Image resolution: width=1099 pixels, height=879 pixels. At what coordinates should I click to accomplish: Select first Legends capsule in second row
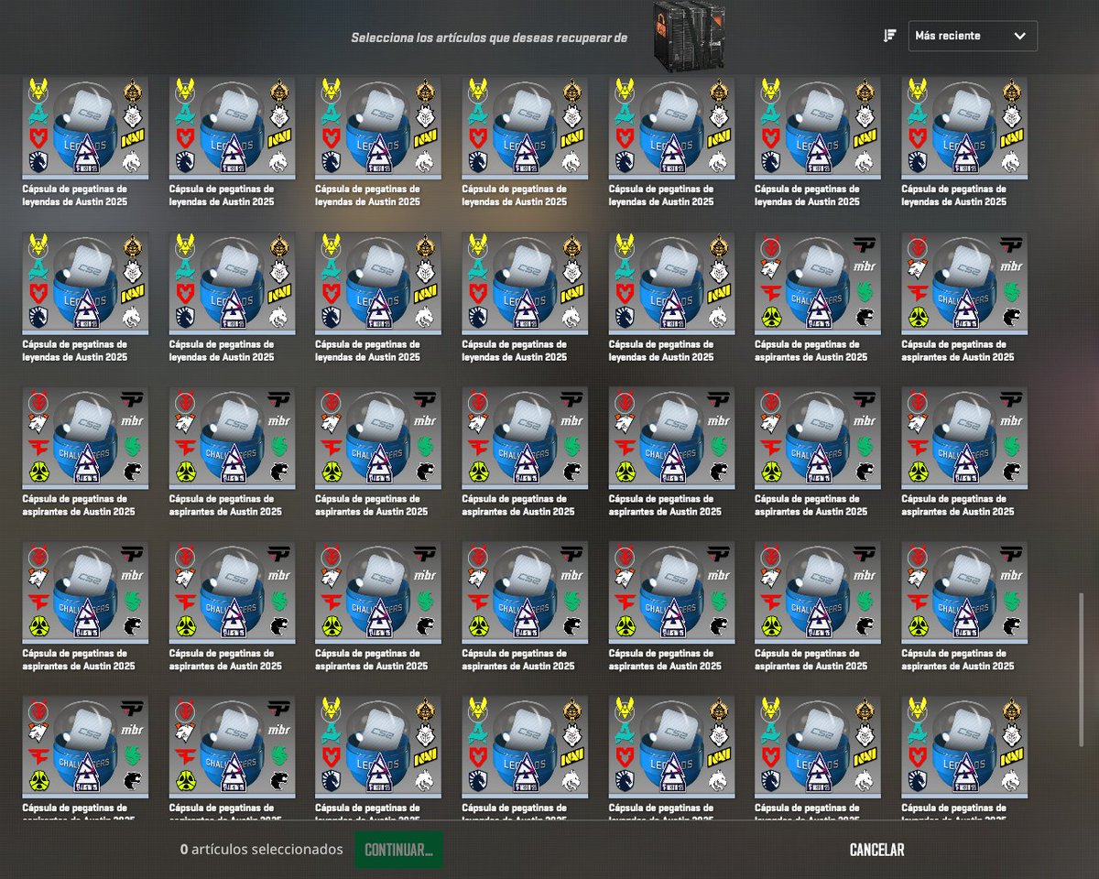(x=85, y=283)
